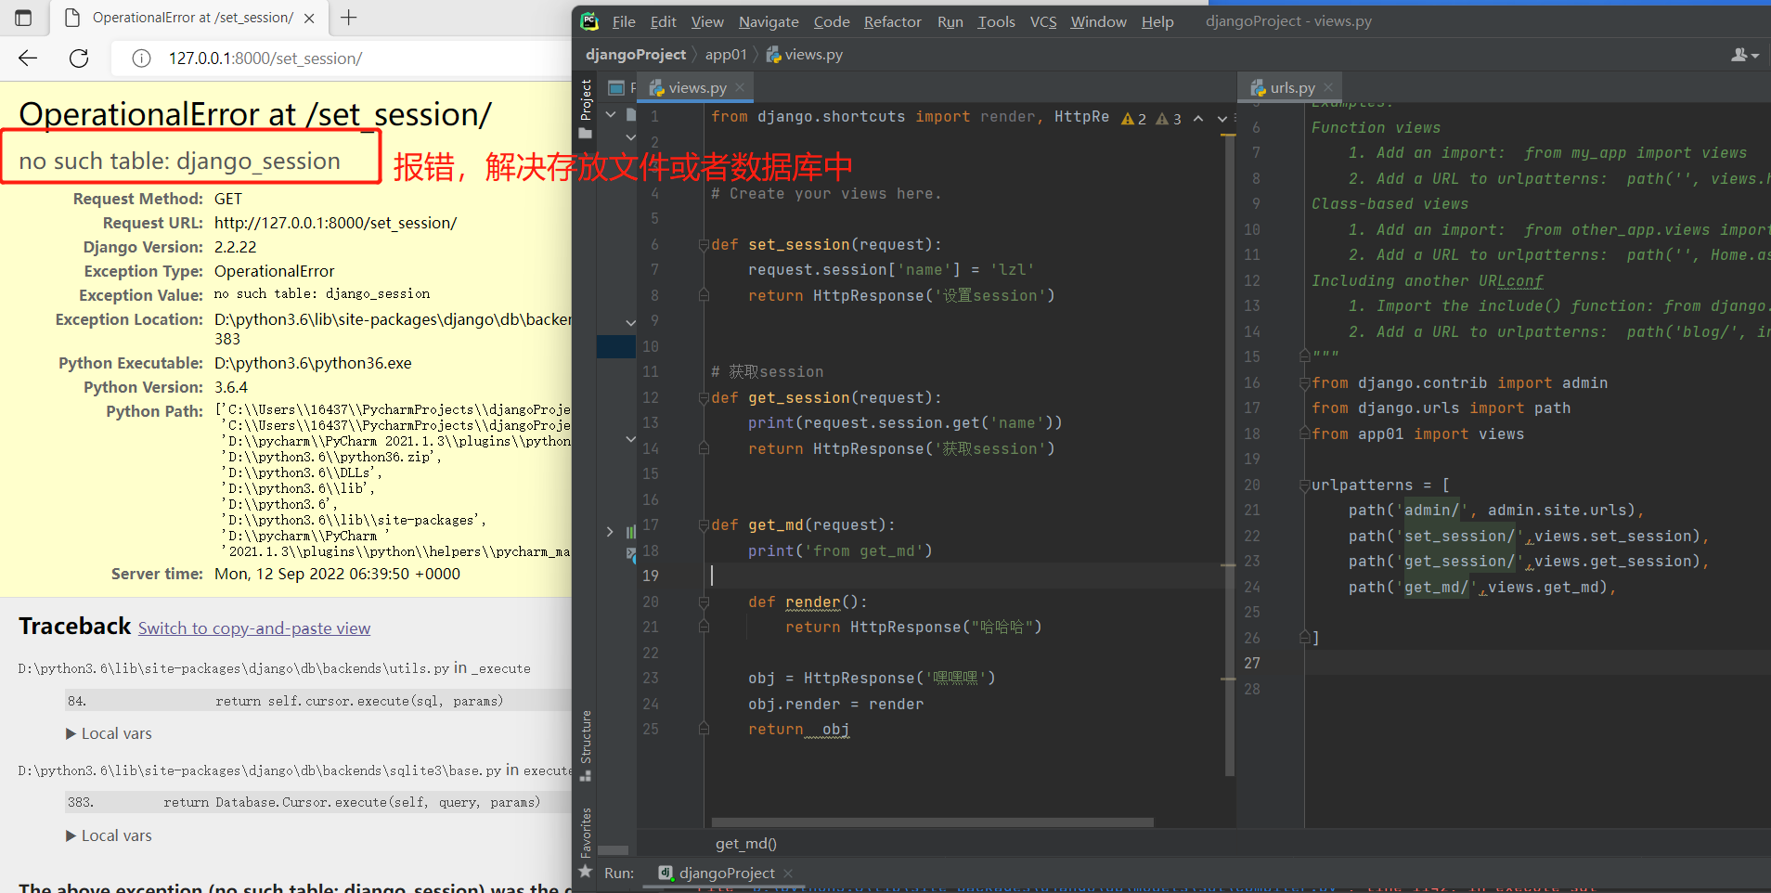Screen dimensions: 1771x893
Task: Fold the nested render function at line 20
Action: 704,602
